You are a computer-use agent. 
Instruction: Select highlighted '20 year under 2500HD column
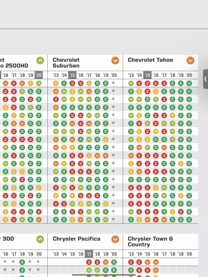[39, 75]
